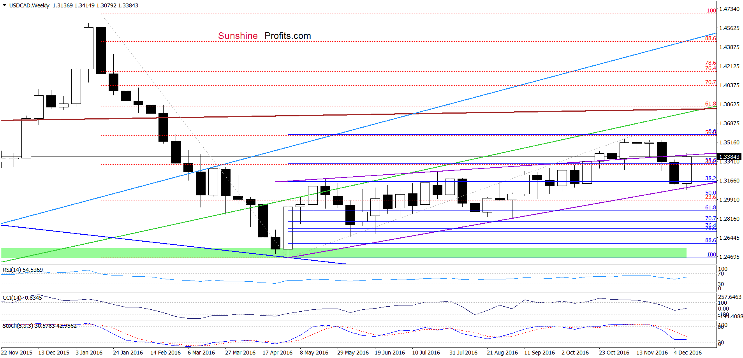Select the red 88.6 Fibonacci level label
This screenshot has height=358, width=743.
pyautogui.click(x=710, y=38)
